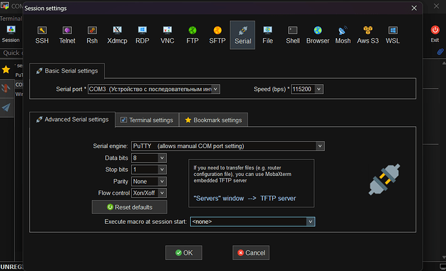Open the Serial port dropdown
Viewport: 446px width, 271px height.
tap(154, 89)
